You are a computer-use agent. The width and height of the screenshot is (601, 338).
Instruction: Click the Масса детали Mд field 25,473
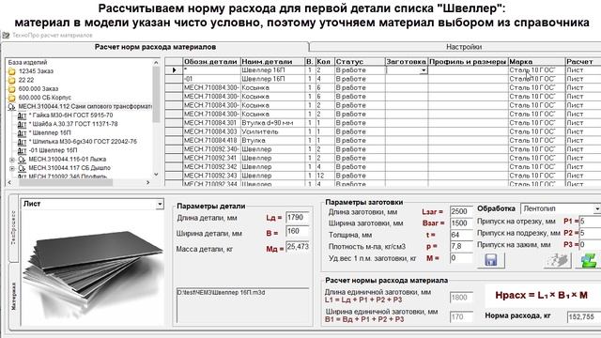tap(298, 247)
